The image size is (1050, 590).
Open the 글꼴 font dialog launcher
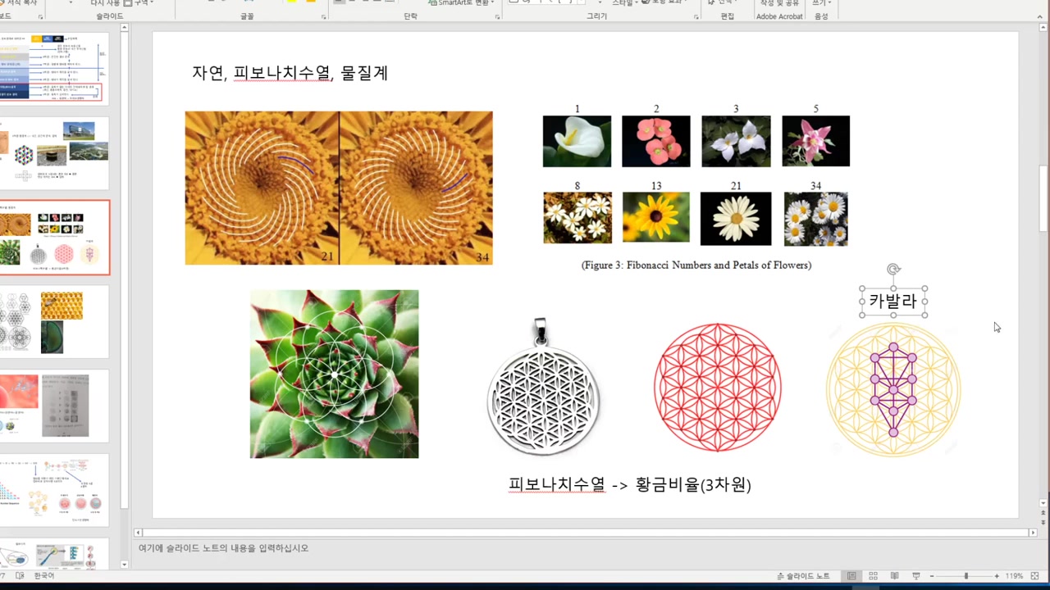tap(322, 16)
